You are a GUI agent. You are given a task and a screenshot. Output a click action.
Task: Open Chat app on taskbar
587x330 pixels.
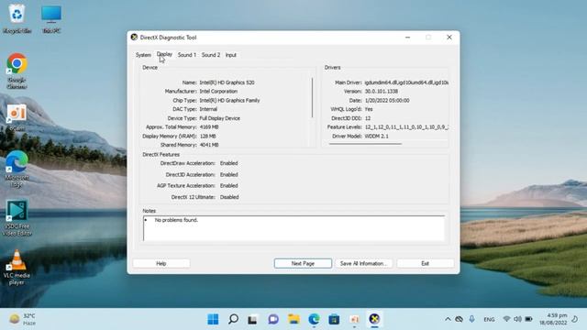[273, 319]
